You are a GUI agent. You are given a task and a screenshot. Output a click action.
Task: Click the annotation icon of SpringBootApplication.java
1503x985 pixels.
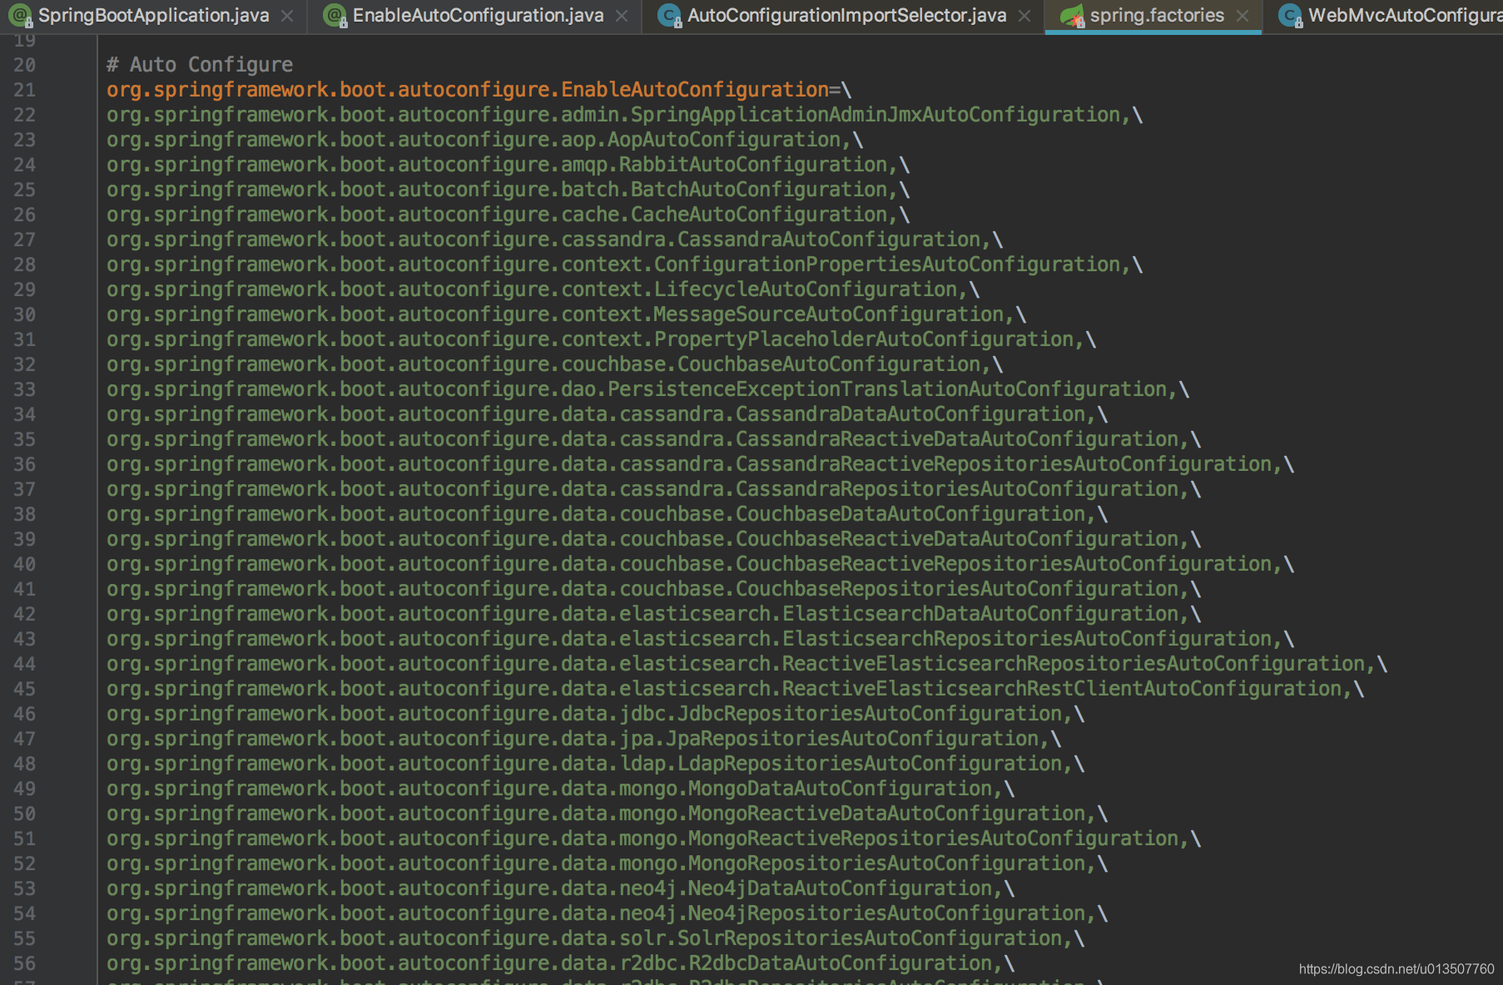(21, 16)
